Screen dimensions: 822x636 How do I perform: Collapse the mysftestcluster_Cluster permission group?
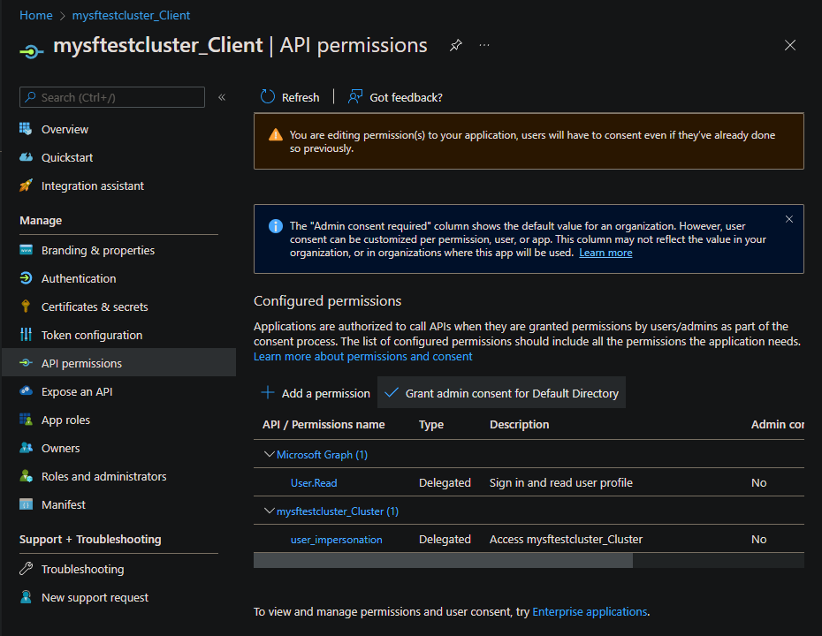(270, 511)
